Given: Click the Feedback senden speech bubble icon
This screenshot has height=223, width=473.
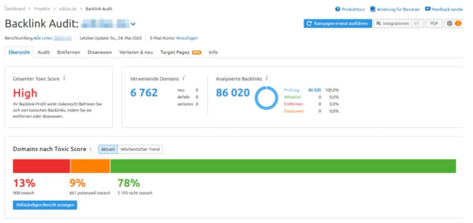Looking at the screenshot, I should [428, 9].
